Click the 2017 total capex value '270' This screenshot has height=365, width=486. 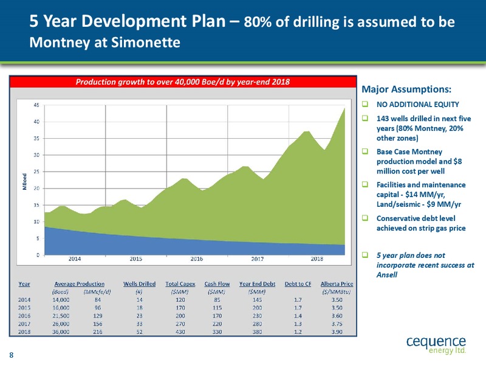click(x=180, y=324)
